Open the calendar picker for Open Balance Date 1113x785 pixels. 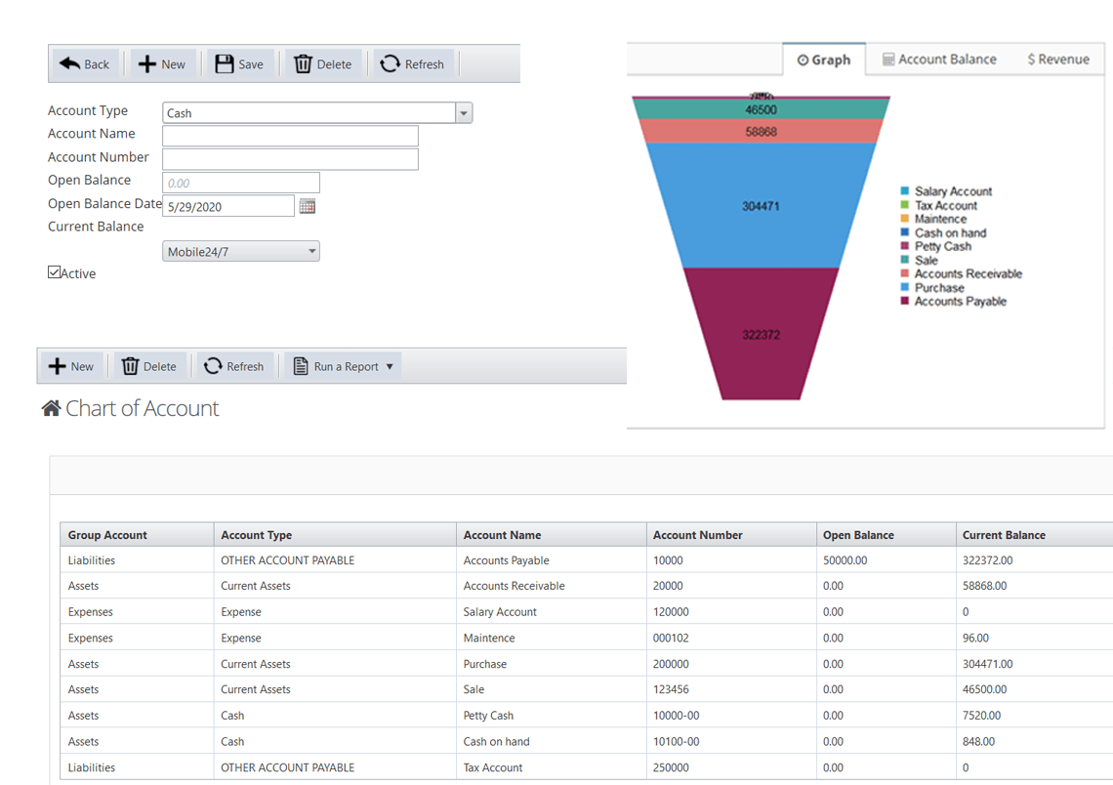point(308,205)
